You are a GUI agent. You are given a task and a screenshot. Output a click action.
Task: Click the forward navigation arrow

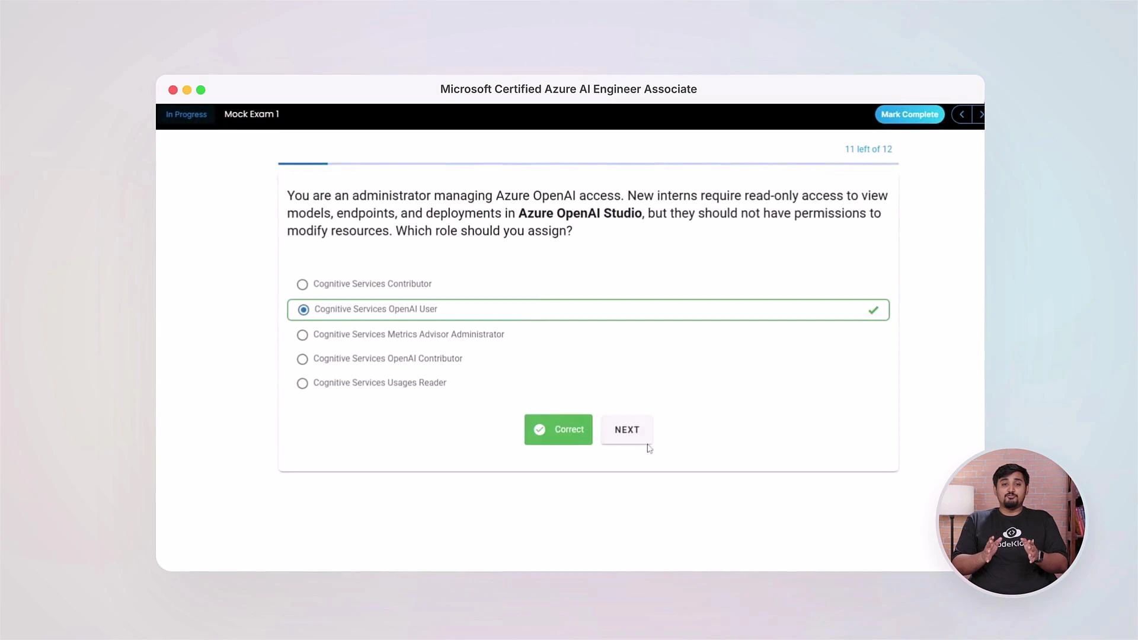click(x=982, y=114)
